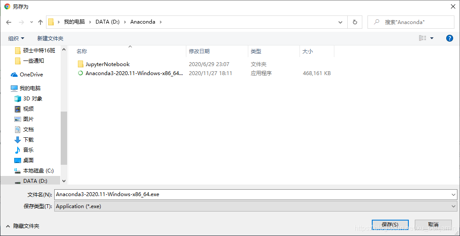Refresh the Anaconda folder view
The height and width of the screenshot is (236, 460).
(x=355, y=22)
